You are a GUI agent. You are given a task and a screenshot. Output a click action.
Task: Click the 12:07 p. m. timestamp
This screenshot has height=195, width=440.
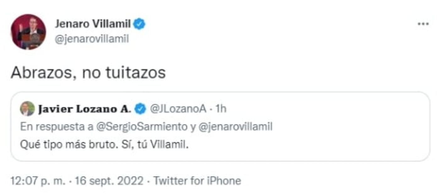point(38,181)
